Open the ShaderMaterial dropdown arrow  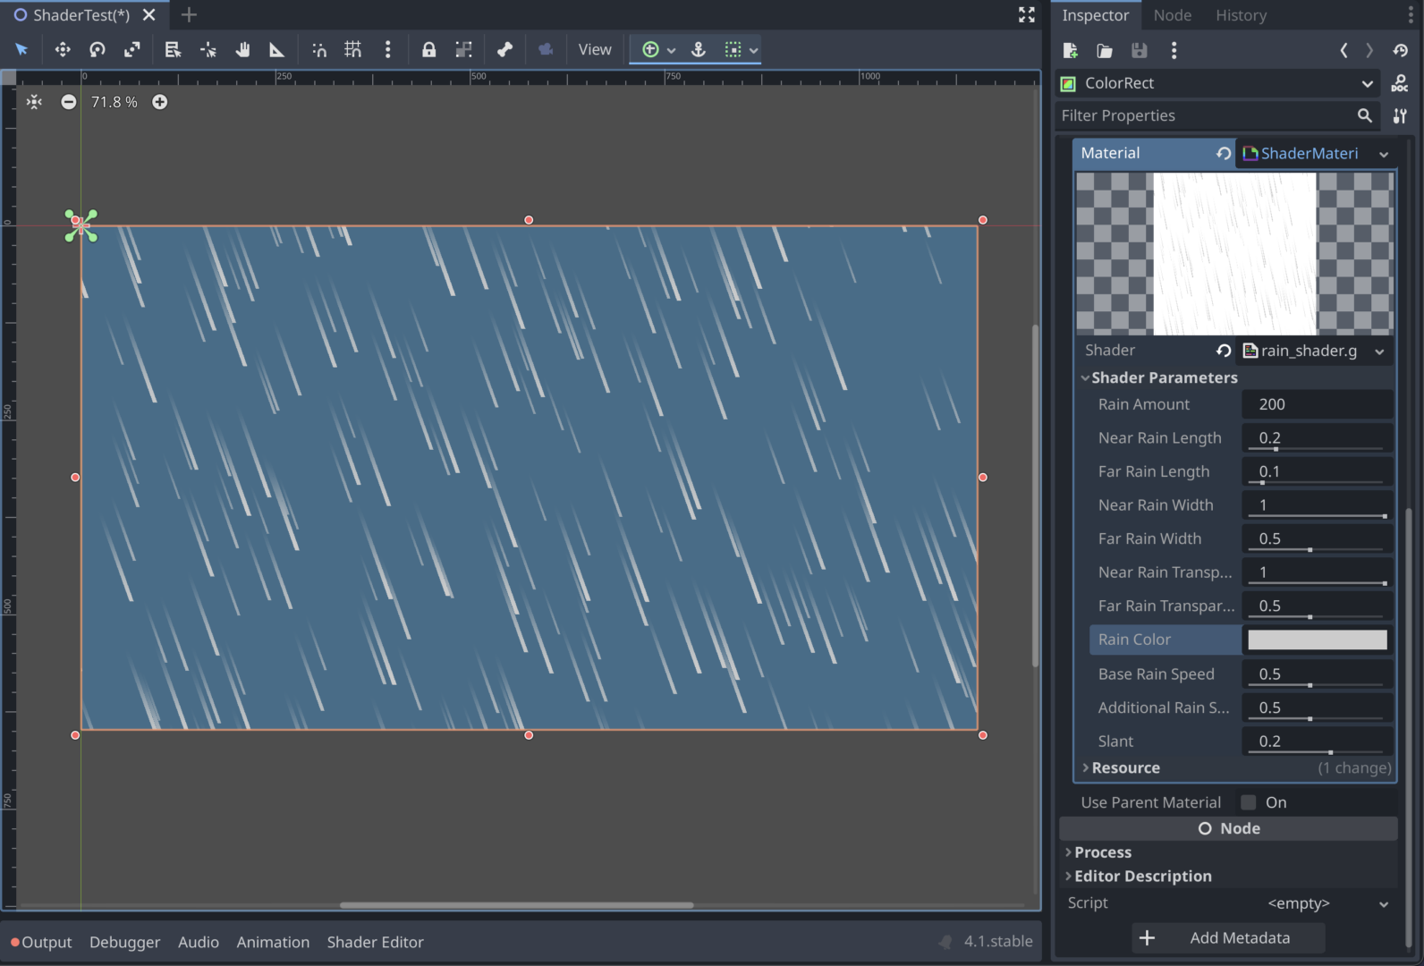tap(1384, 154)
